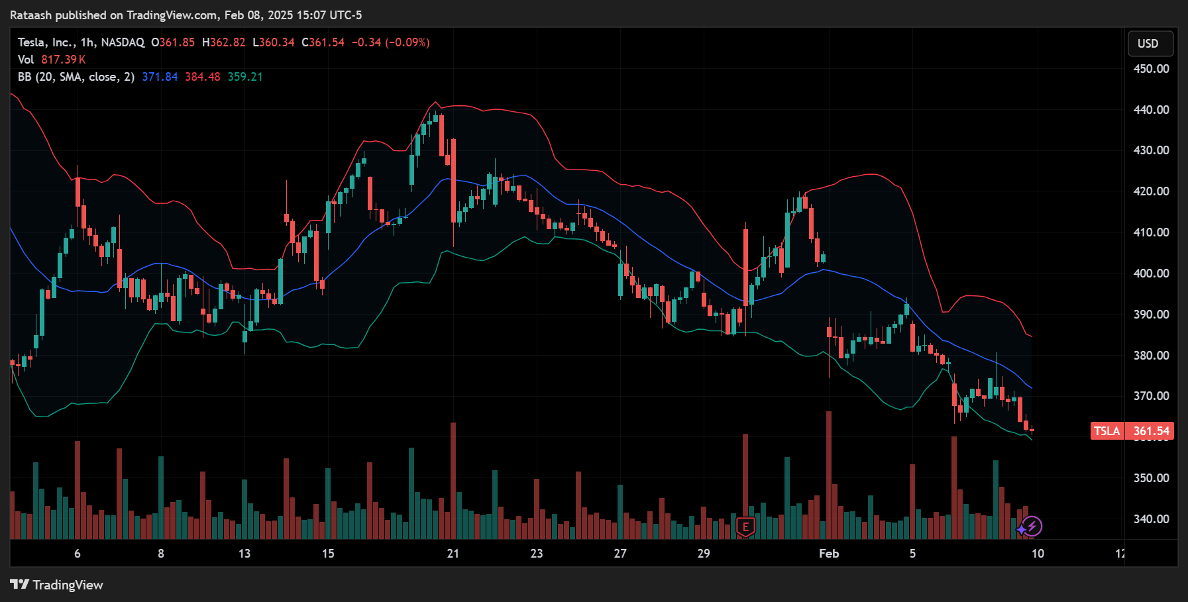Click the earnings 'E' marker icon
1188x602 pixels.
tap(745, 527)
